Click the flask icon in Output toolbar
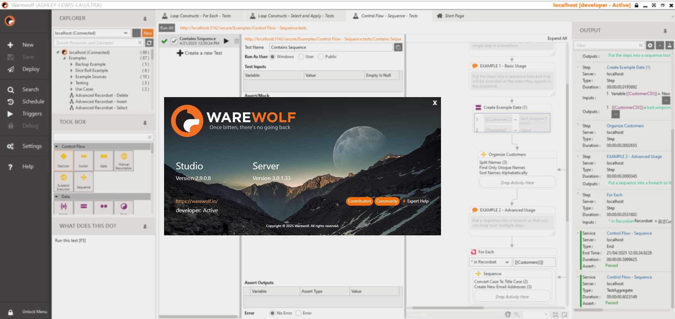 tap(669, 45)
